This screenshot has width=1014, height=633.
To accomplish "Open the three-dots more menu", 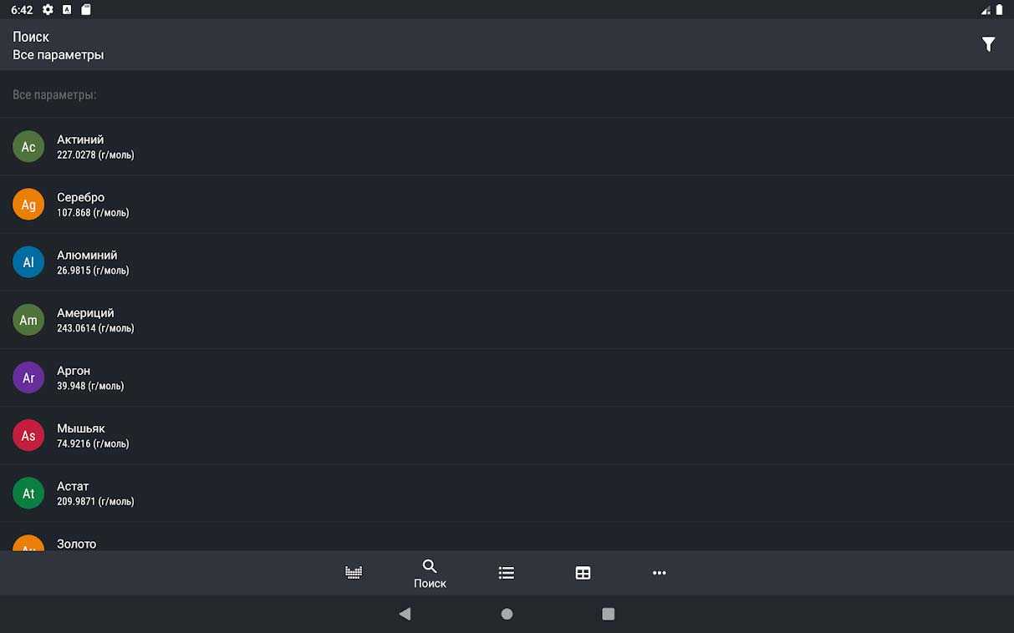I will coord(660,573).
